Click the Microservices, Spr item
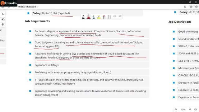 point(189,68)
